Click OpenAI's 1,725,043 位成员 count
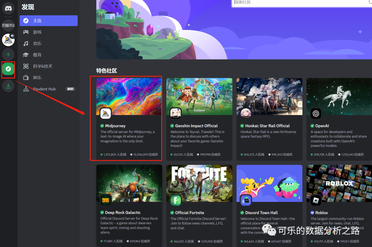 coord(352,154)
